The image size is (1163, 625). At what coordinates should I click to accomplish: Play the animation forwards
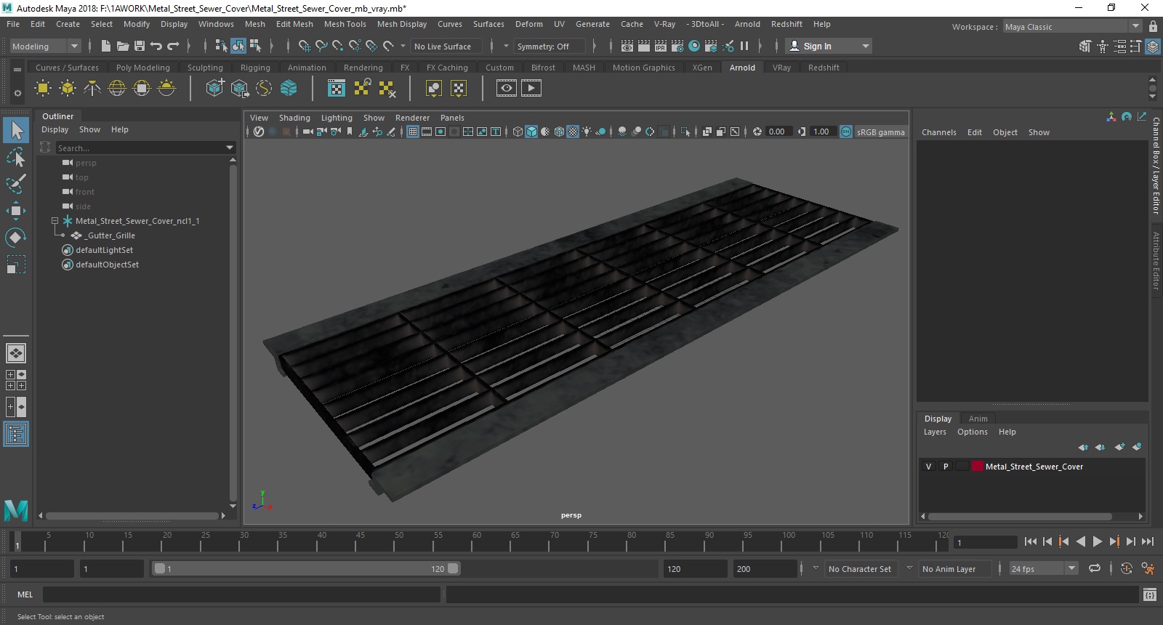point(1097,541)
